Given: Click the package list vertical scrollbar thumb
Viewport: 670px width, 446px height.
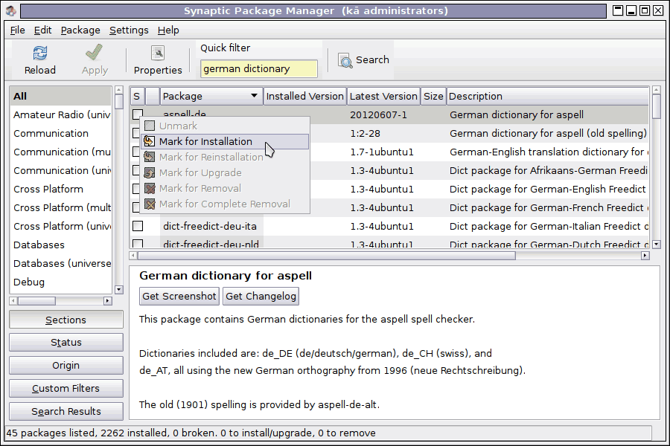Looking at the screenshot, I should click(657, 106).
